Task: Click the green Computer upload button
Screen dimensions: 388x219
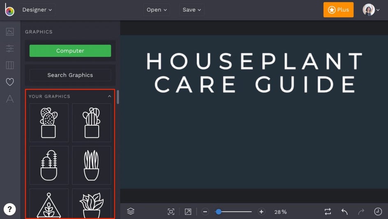Action: 70,51
